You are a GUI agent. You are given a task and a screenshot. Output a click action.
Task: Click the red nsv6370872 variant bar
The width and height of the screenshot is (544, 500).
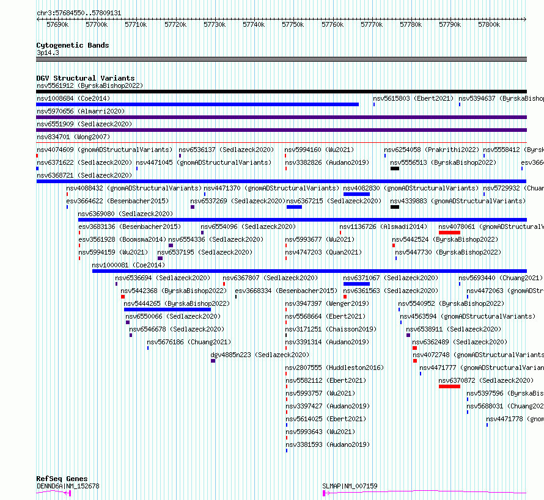coord(449,386)
